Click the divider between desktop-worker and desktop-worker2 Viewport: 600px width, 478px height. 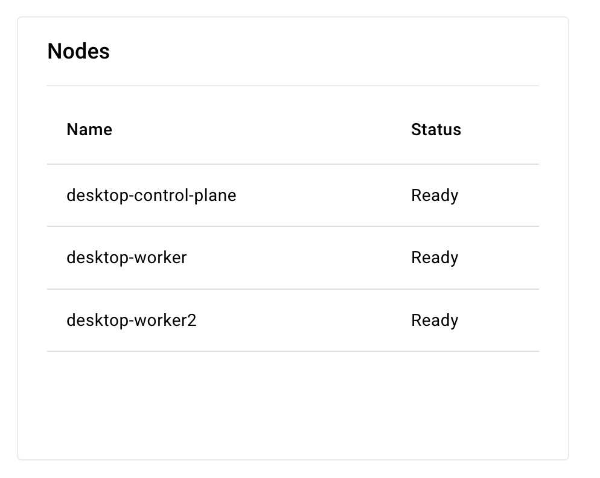(x=293, y=289)
